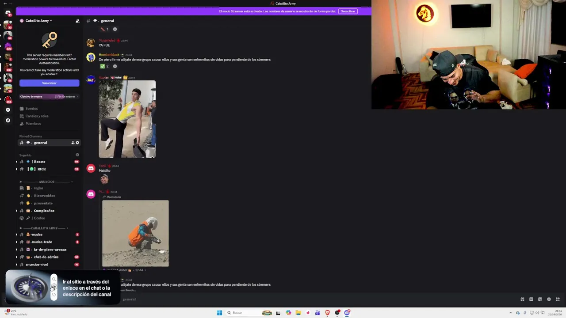Open File Explorer from the taskbar
566x318 pixels.
click(298, 313)
